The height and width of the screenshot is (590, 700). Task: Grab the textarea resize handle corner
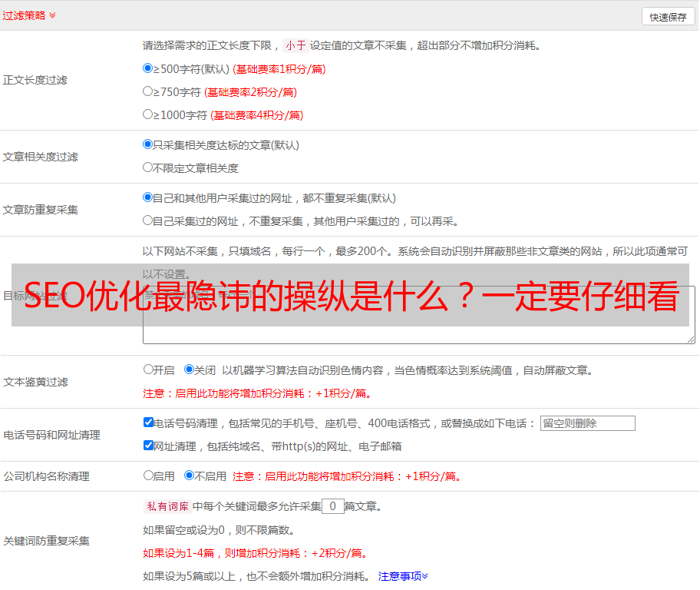click(691, 340)
